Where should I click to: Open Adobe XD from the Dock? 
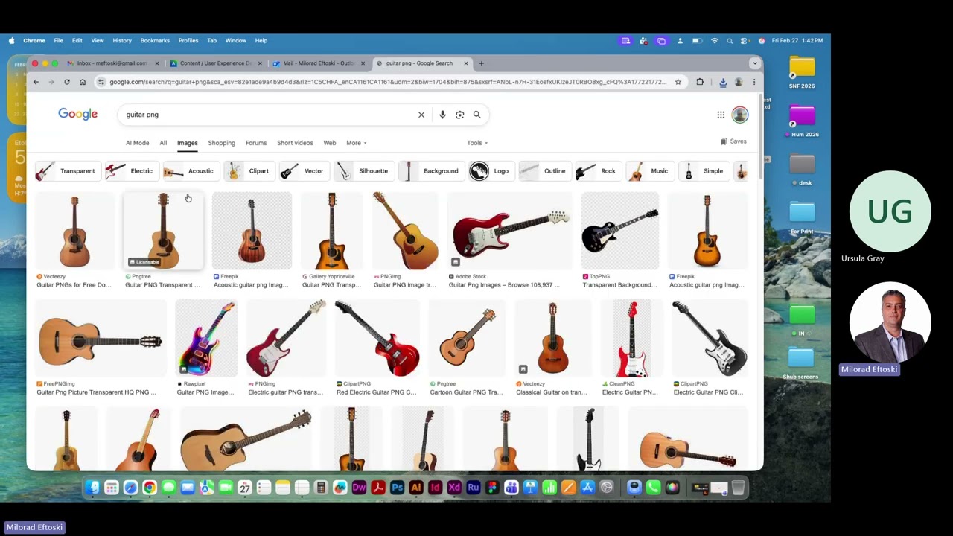pyautogui.click(x=454, y=488)
